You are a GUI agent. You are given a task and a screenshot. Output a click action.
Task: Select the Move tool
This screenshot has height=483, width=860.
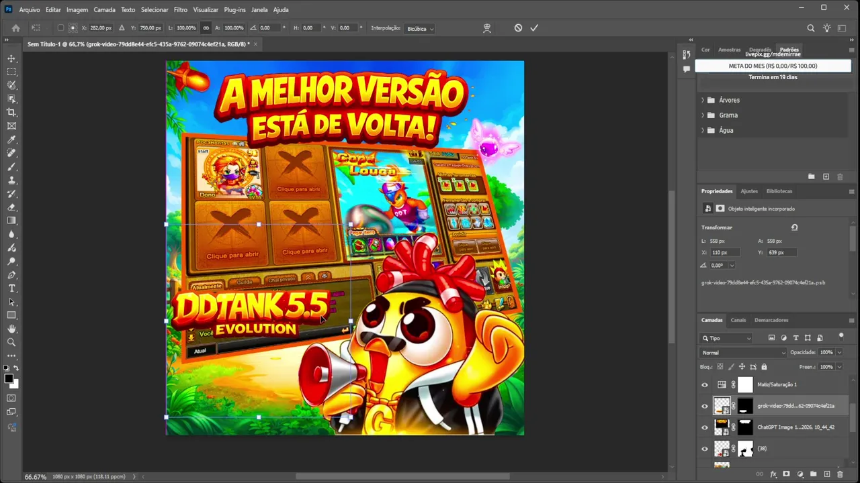11,58
